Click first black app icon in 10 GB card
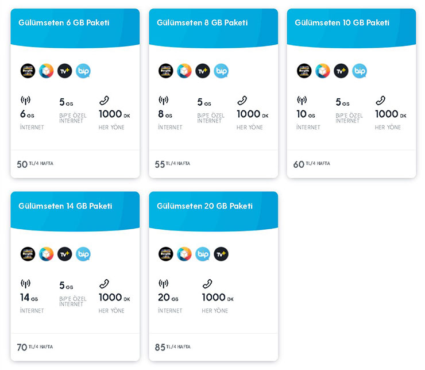Screen dimensions: 425x370 [x=304, y=71]
